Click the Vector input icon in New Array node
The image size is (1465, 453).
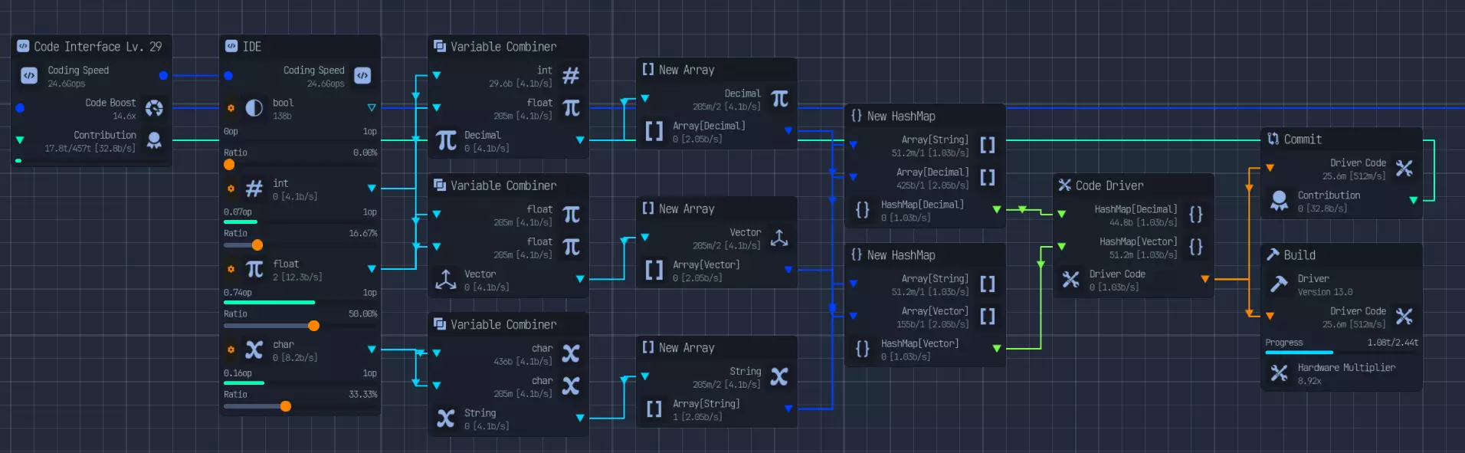779,238
